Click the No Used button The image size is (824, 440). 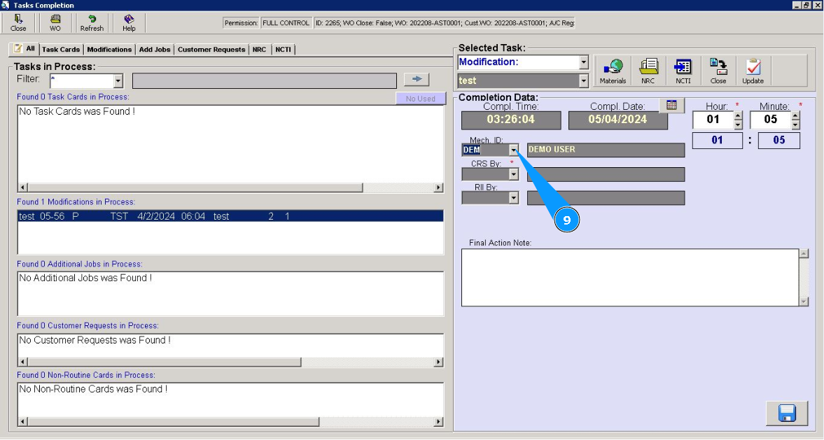421,98
